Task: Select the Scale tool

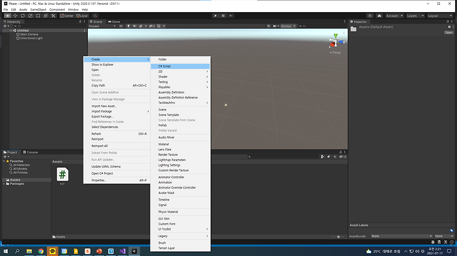Action: [30, 16]
